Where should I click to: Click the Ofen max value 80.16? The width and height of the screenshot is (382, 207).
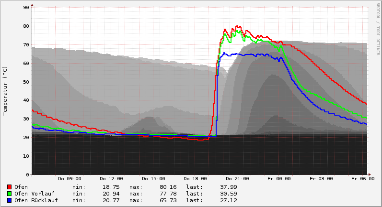[x=168, y=187]
